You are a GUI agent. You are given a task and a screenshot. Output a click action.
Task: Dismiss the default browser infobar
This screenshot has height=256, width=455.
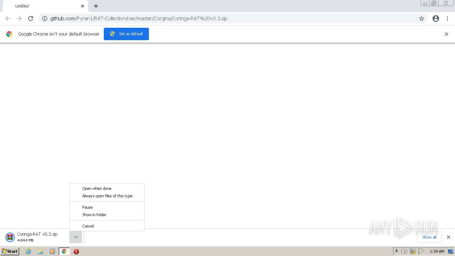pos(446,34)
